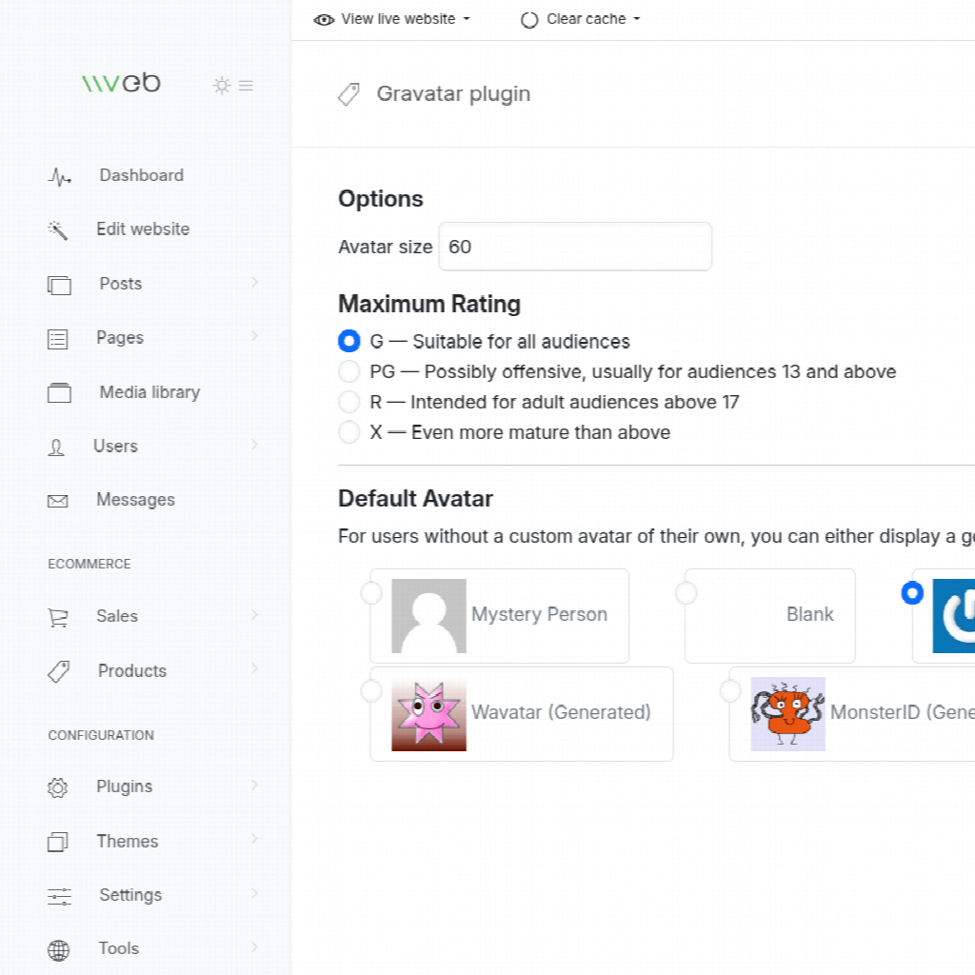
Task: Click the Wavatar avatar thumbnail
Action: pyautogui.click(x=428, y=714)
